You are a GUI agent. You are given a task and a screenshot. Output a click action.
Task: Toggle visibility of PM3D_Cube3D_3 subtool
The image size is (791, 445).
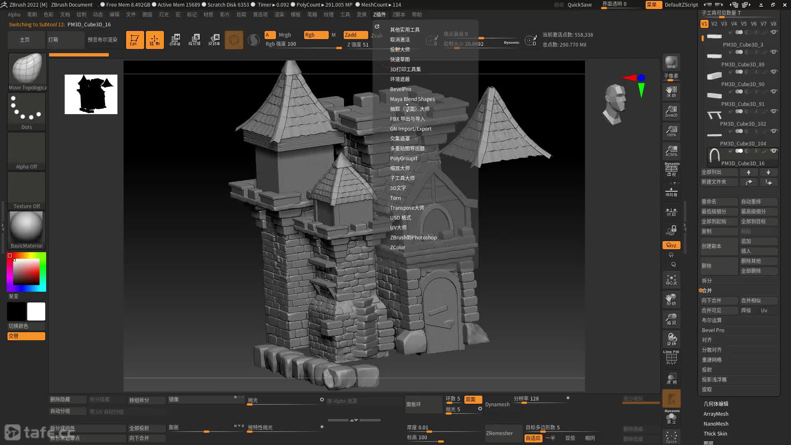pos(774,32)
